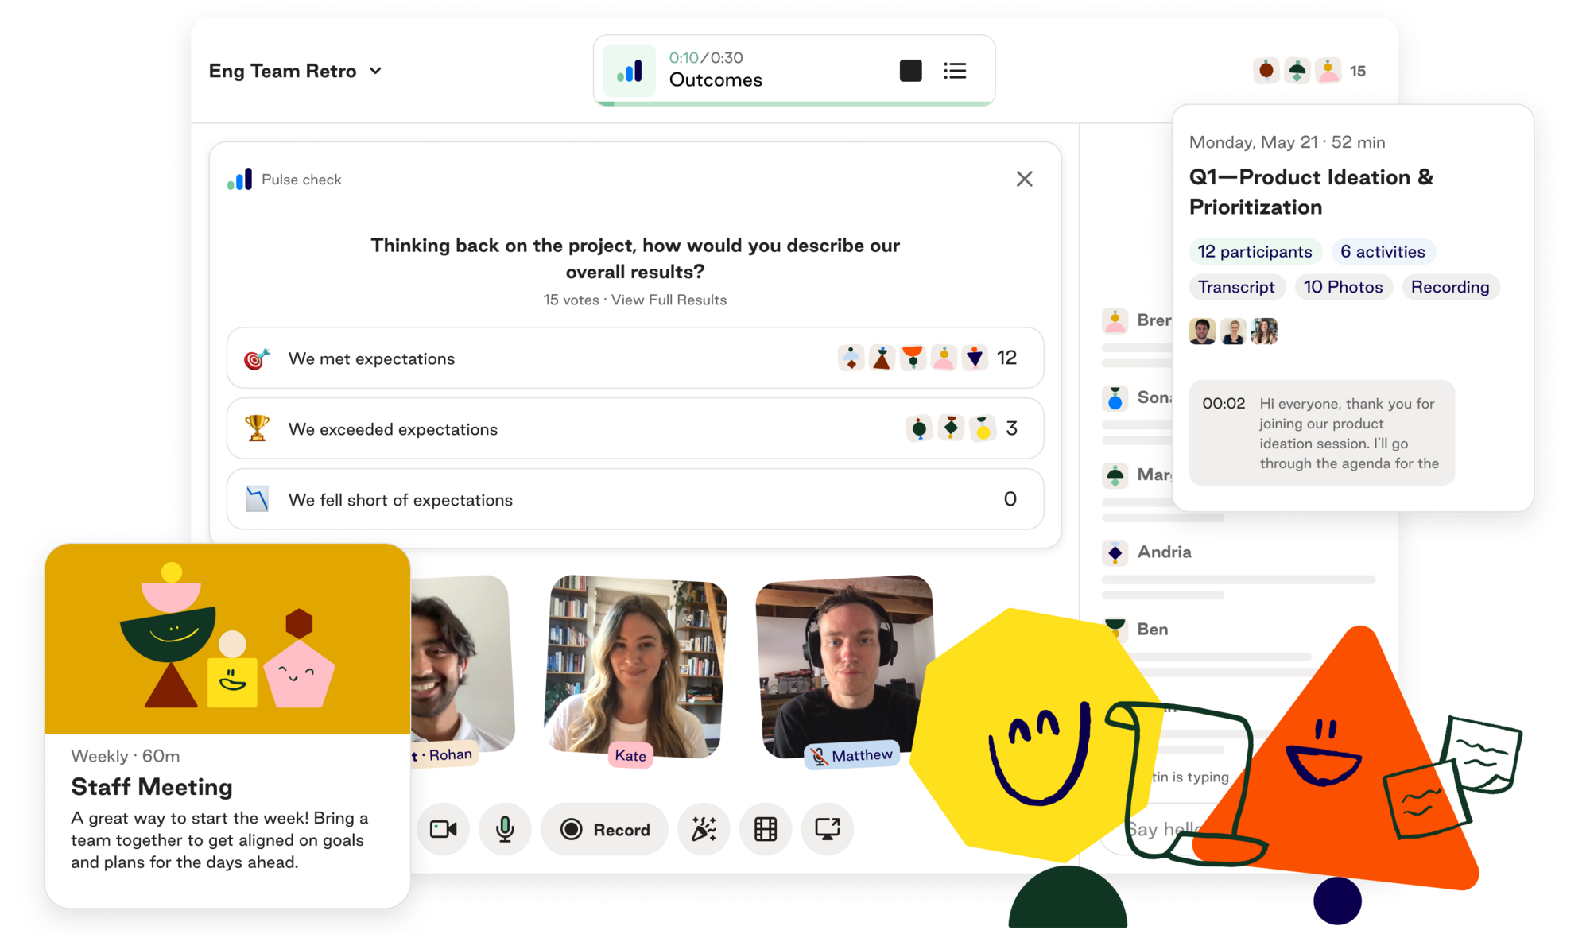Click the Monday, May 21 date line
This screenshot has height=934, width=1590.
pos(1287,142)
